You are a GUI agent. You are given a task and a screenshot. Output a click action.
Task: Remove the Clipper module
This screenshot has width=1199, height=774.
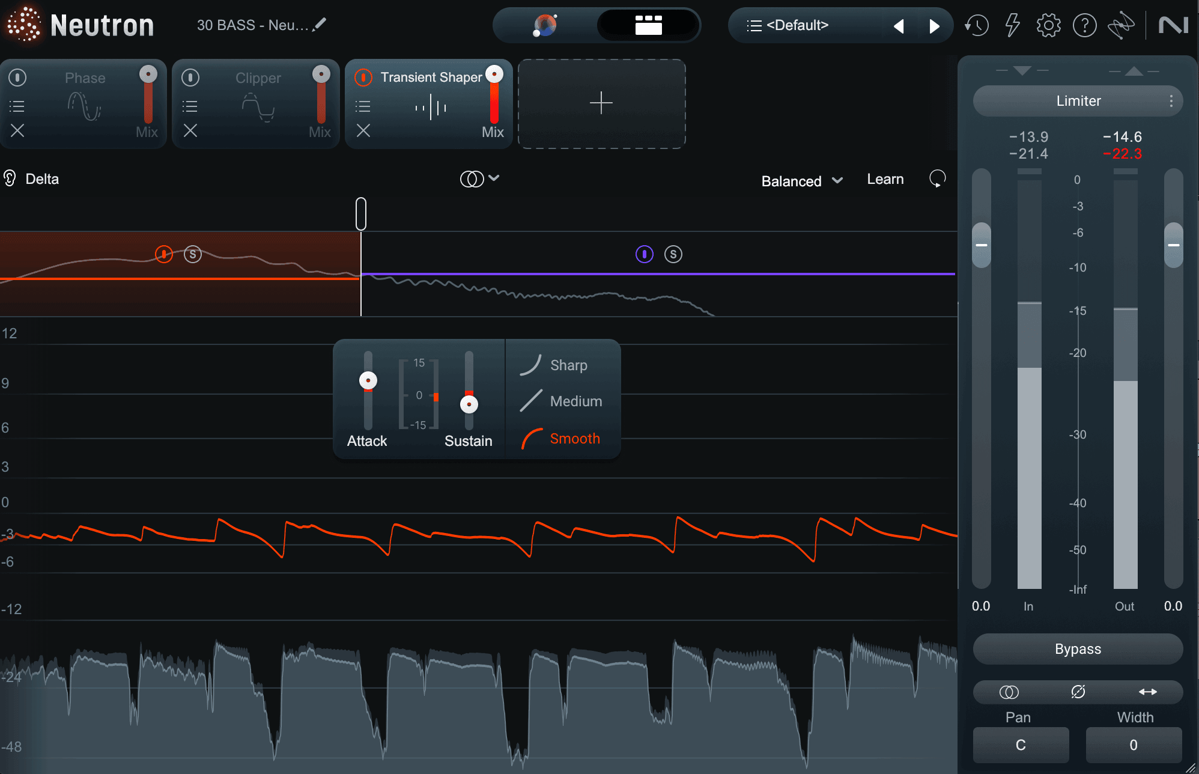click(x=190, y=130)
